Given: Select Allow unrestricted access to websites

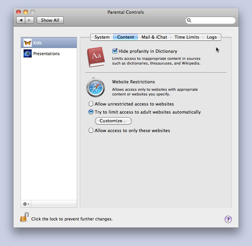Looking at the screenshot, I should point(91,104).
